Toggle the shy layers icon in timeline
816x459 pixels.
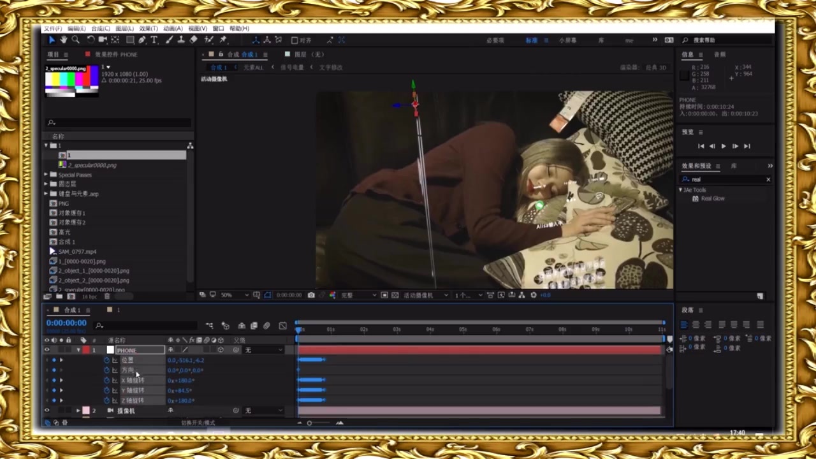(x=242, y=326)
